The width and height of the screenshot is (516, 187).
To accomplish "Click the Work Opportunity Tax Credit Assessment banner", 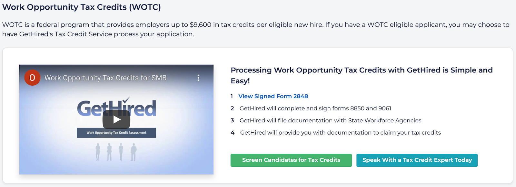I will click(116, 133).
